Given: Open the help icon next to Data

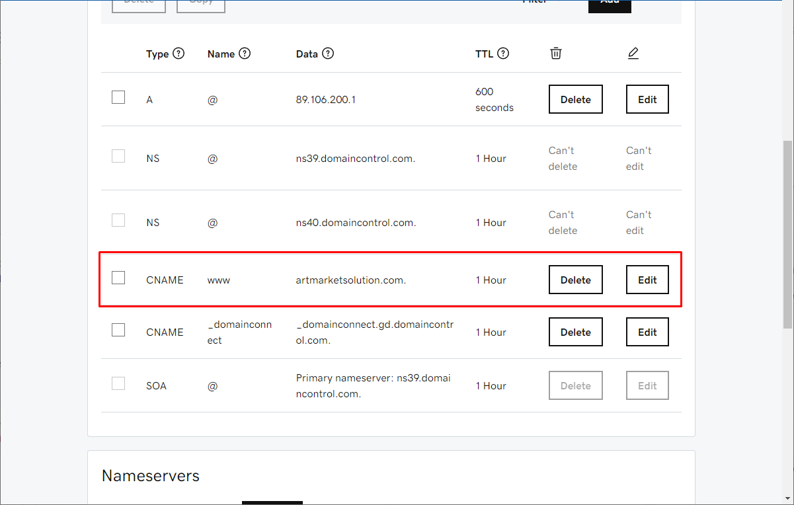Looking at the screenshot, I should click(x=328, y=54).
